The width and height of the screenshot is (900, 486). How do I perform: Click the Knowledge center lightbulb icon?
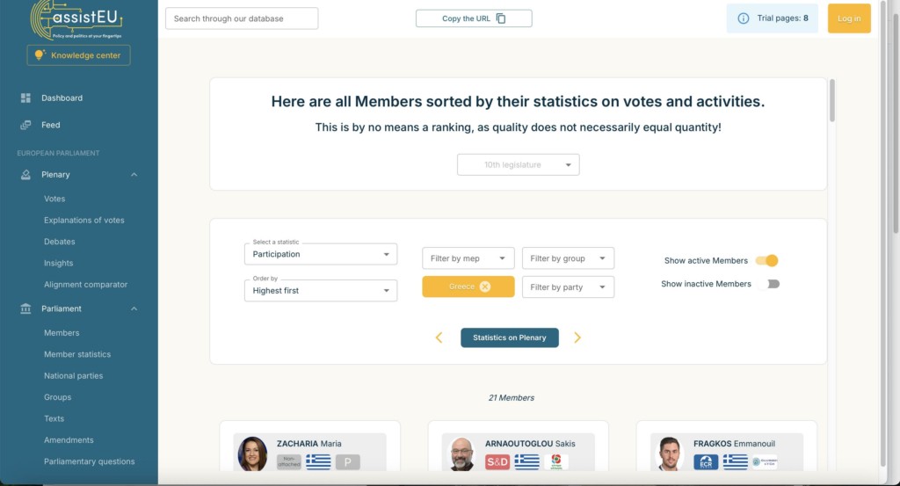(39, 55)
